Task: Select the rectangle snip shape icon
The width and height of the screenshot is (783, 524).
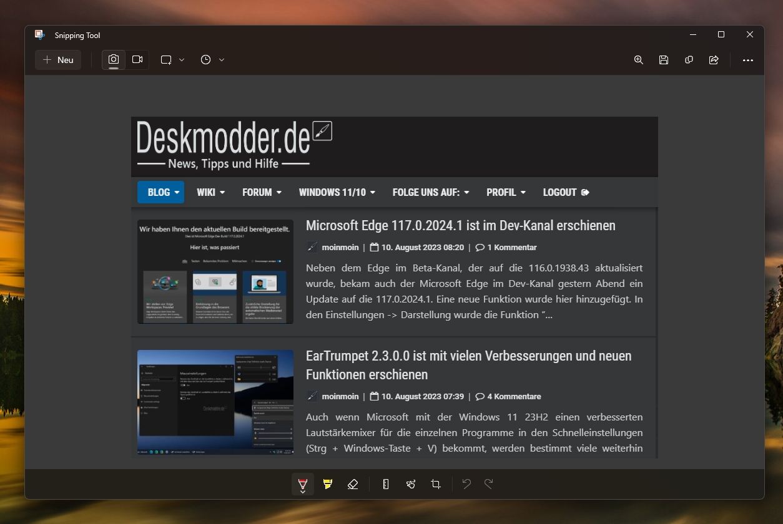Action: point(166,60)
